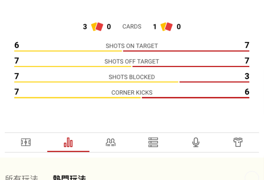264x180 pixels.
Task: Click the CARDS label
Action: [x=132, y=27]
